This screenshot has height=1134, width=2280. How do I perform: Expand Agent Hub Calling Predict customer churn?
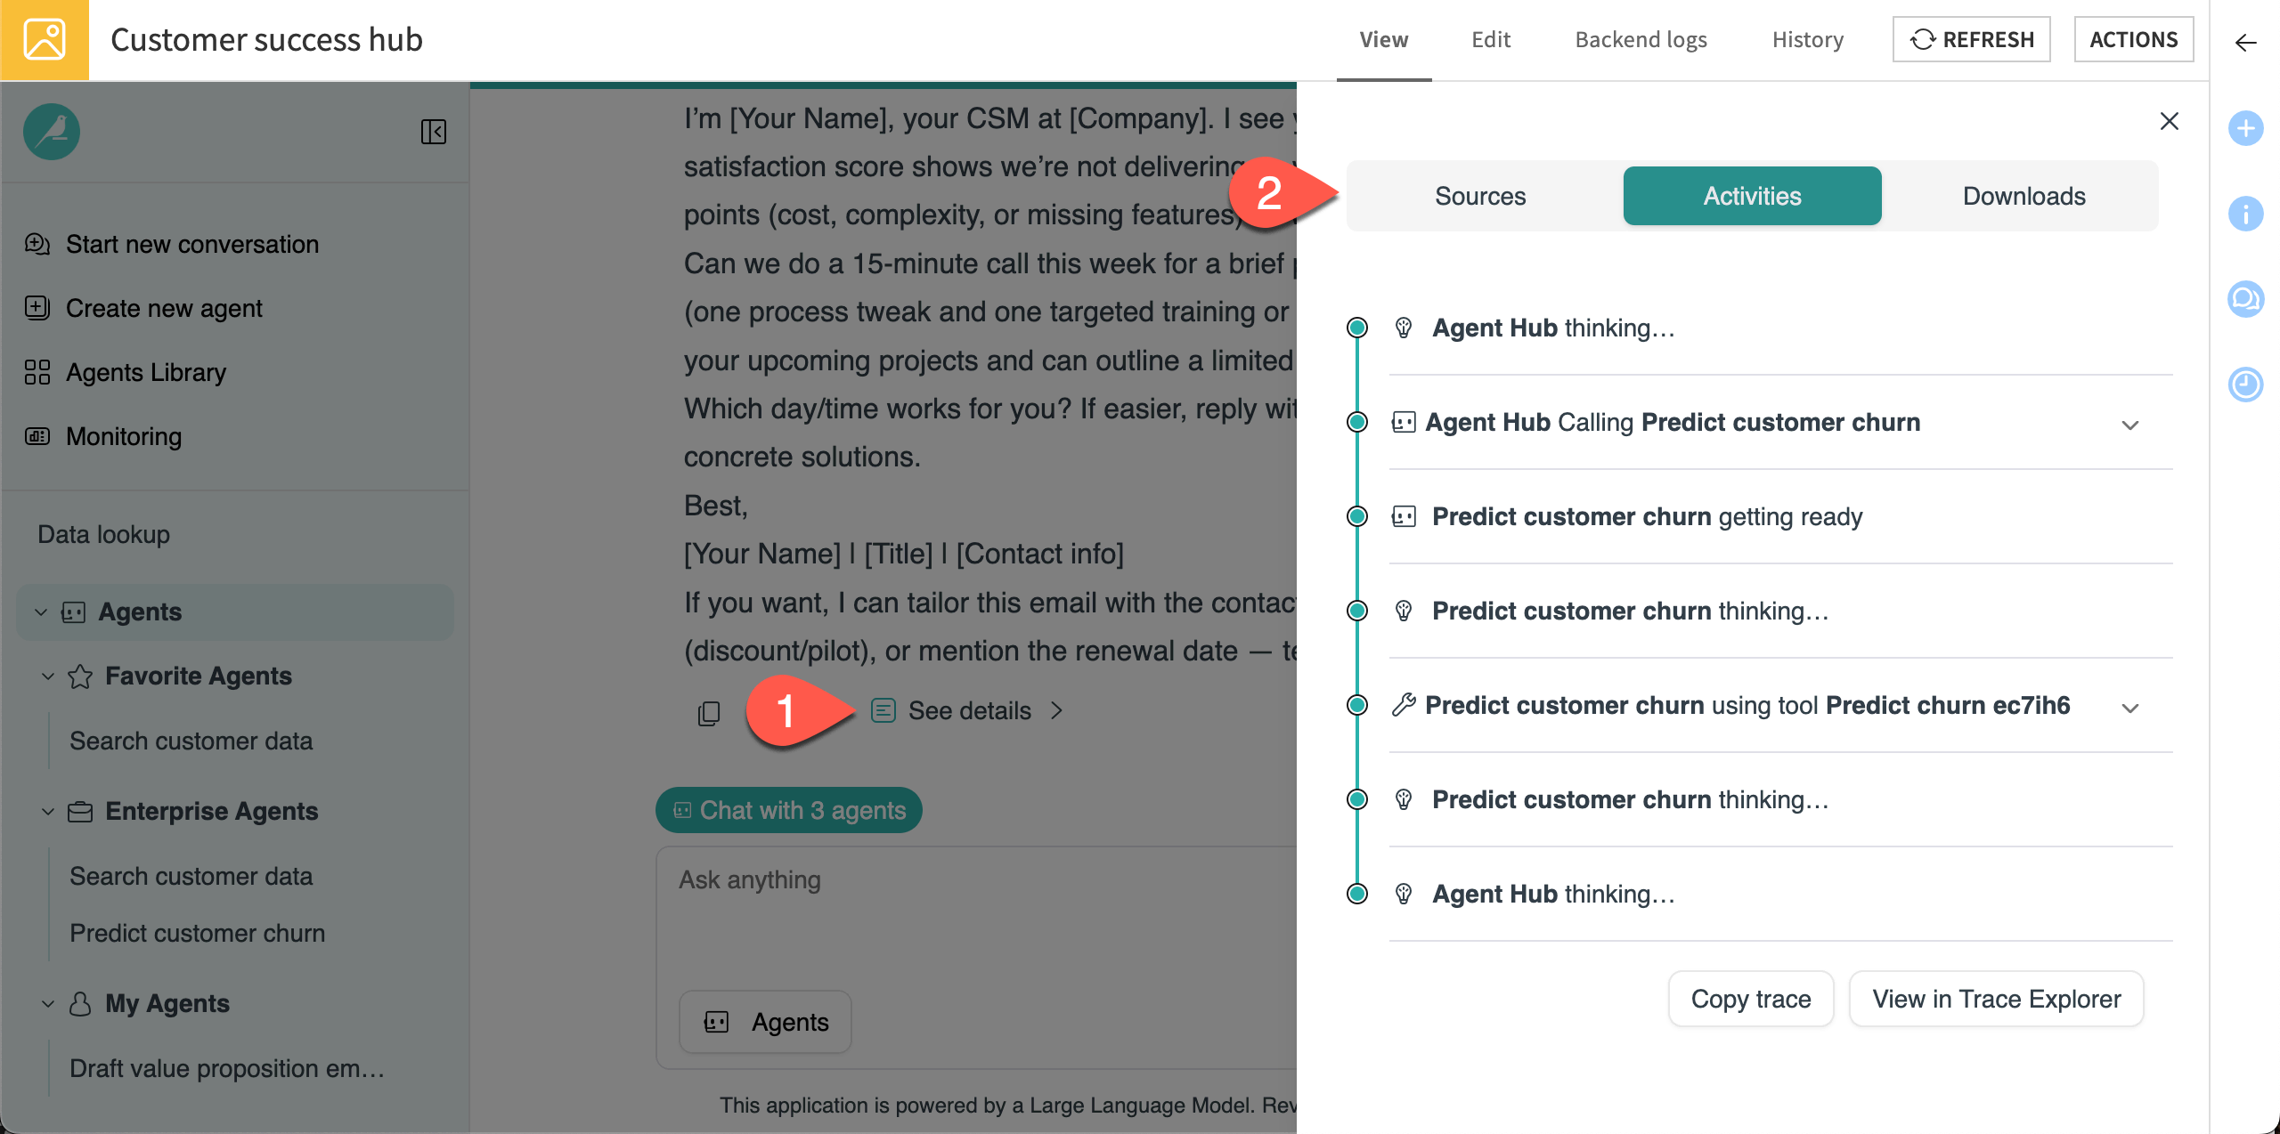point(2129,425)
